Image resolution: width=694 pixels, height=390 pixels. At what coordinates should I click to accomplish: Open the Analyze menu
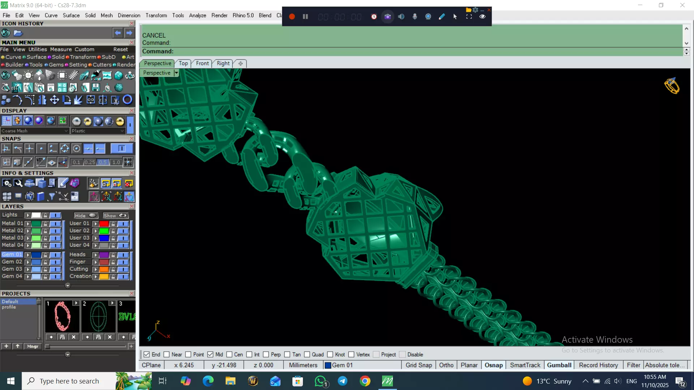click(x=197, y=15)
